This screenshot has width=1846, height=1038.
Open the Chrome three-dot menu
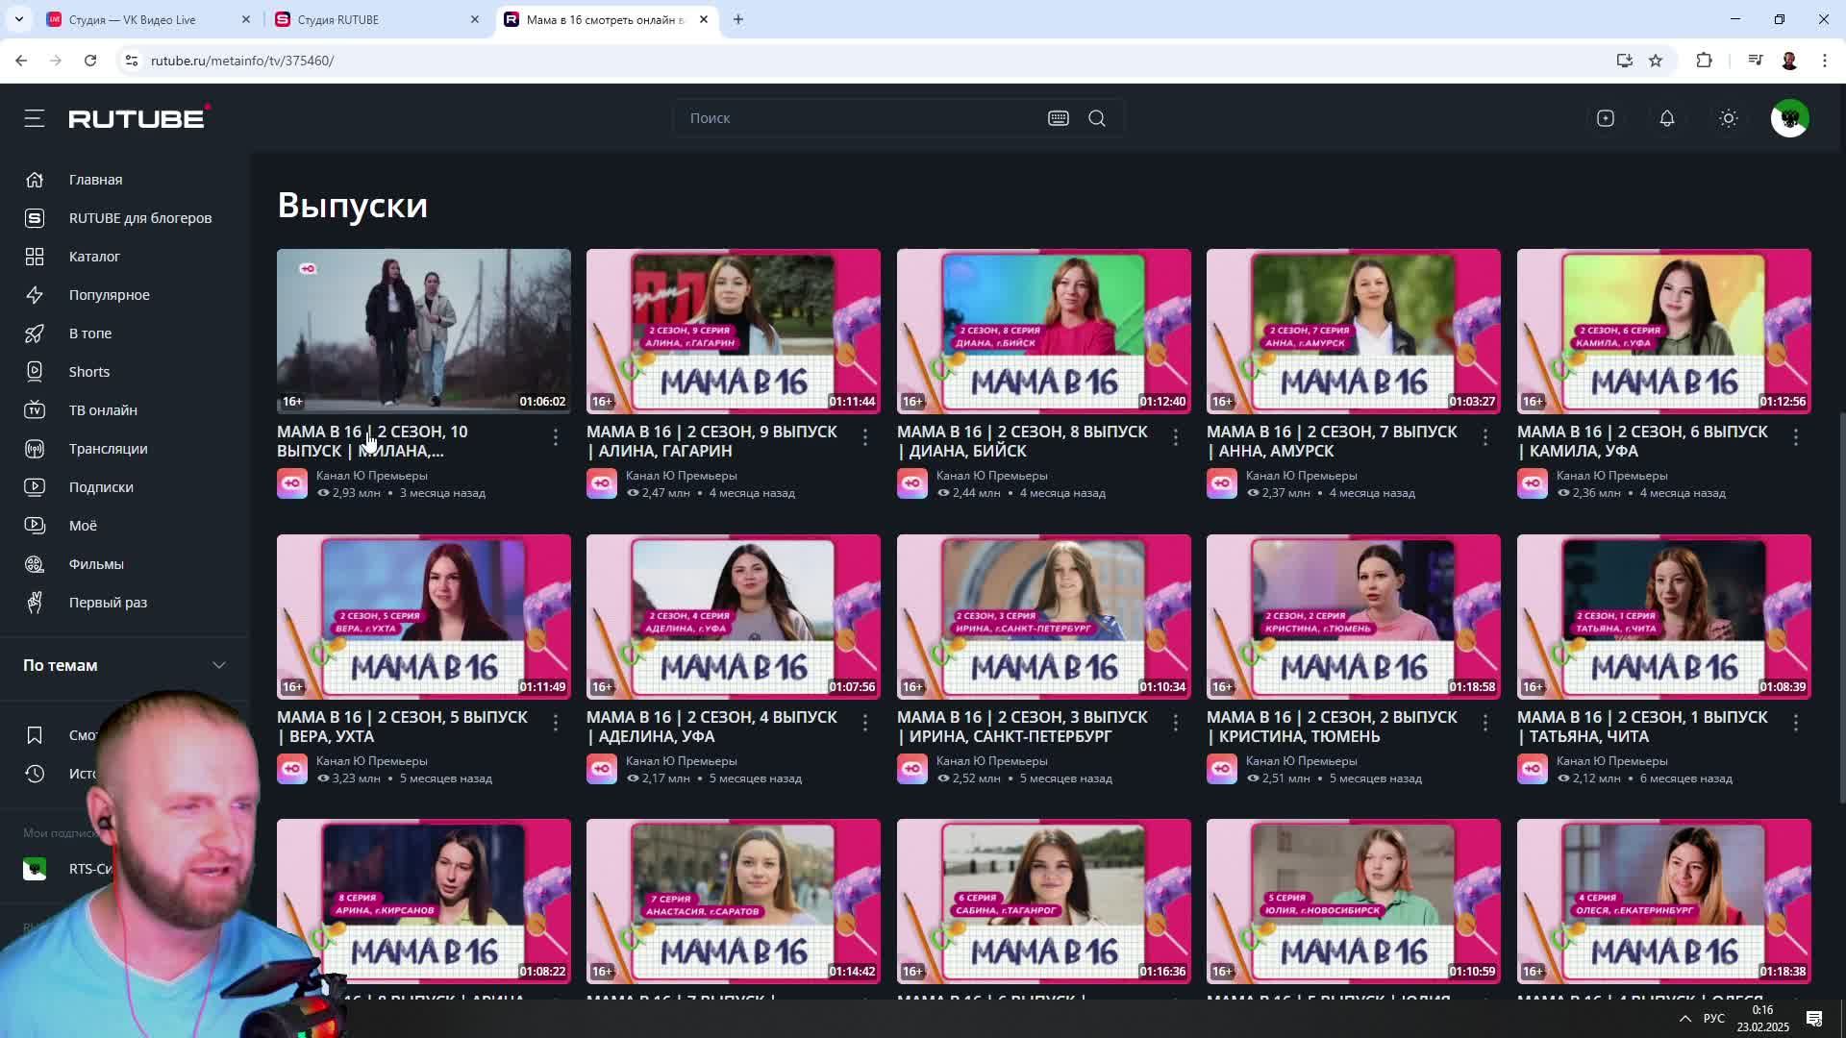click(1825, 61)
